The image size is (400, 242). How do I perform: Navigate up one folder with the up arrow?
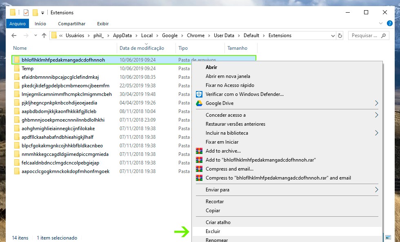point(44,36)
